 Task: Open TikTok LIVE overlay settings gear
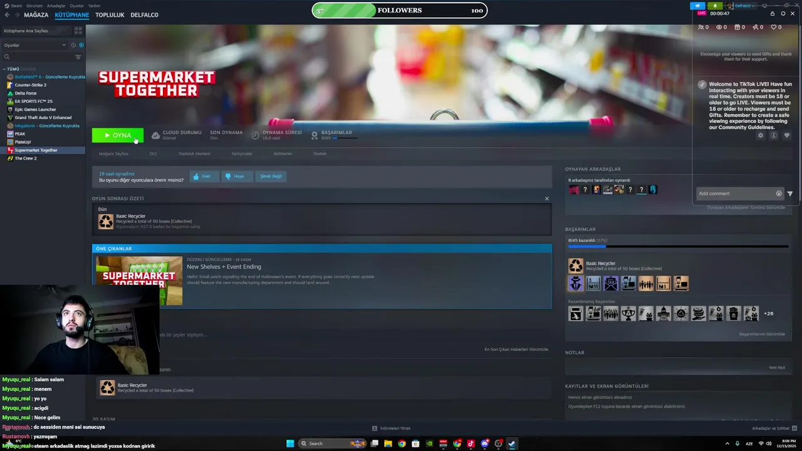pyautogui.click(x=783, y=13)
